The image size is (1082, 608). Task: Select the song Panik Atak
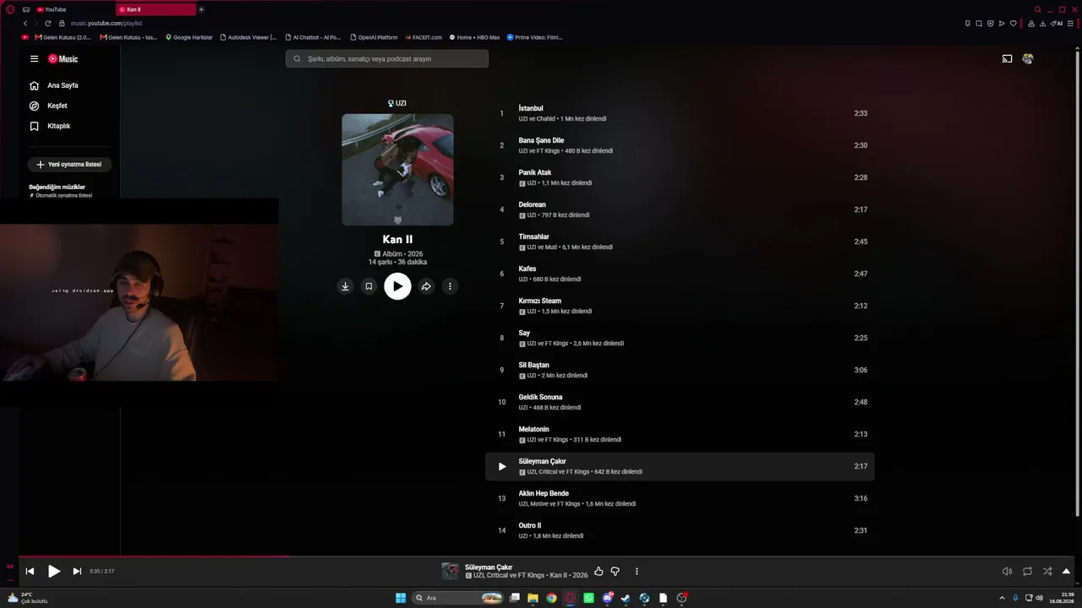[x=535, y=172]
